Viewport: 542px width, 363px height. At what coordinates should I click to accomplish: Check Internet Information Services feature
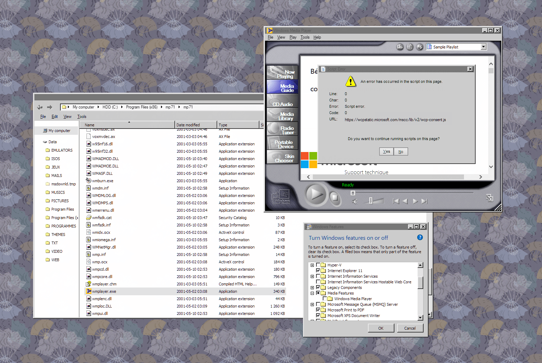[x=318, y=276]
